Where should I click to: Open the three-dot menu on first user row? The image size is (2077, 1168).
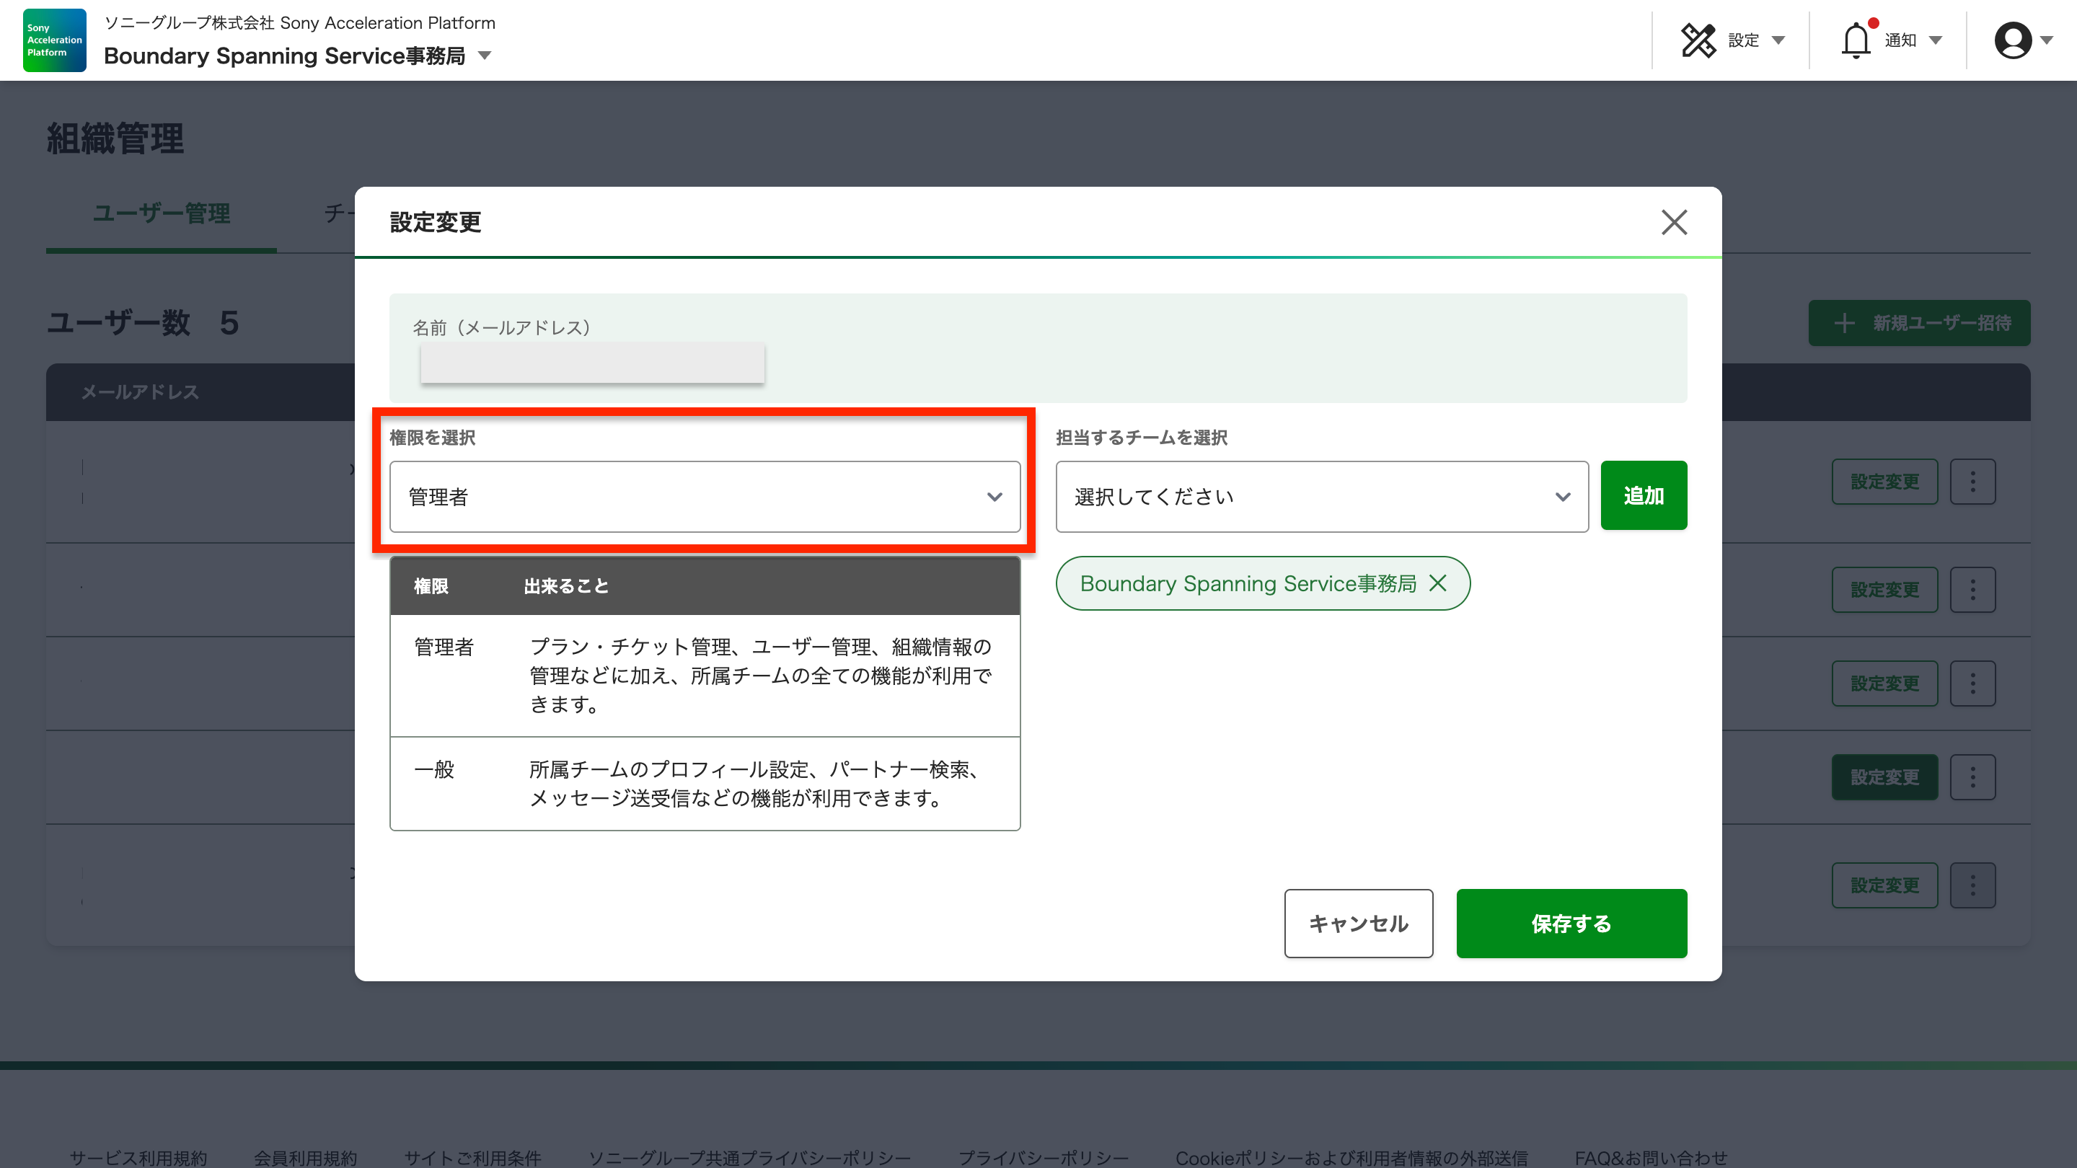coord(1972,482)
